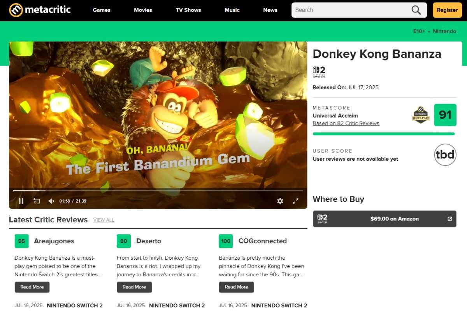The width and height of the screenshot is (467, 321).
Task: Click the 91 Metascore badge
Action: 445,115
